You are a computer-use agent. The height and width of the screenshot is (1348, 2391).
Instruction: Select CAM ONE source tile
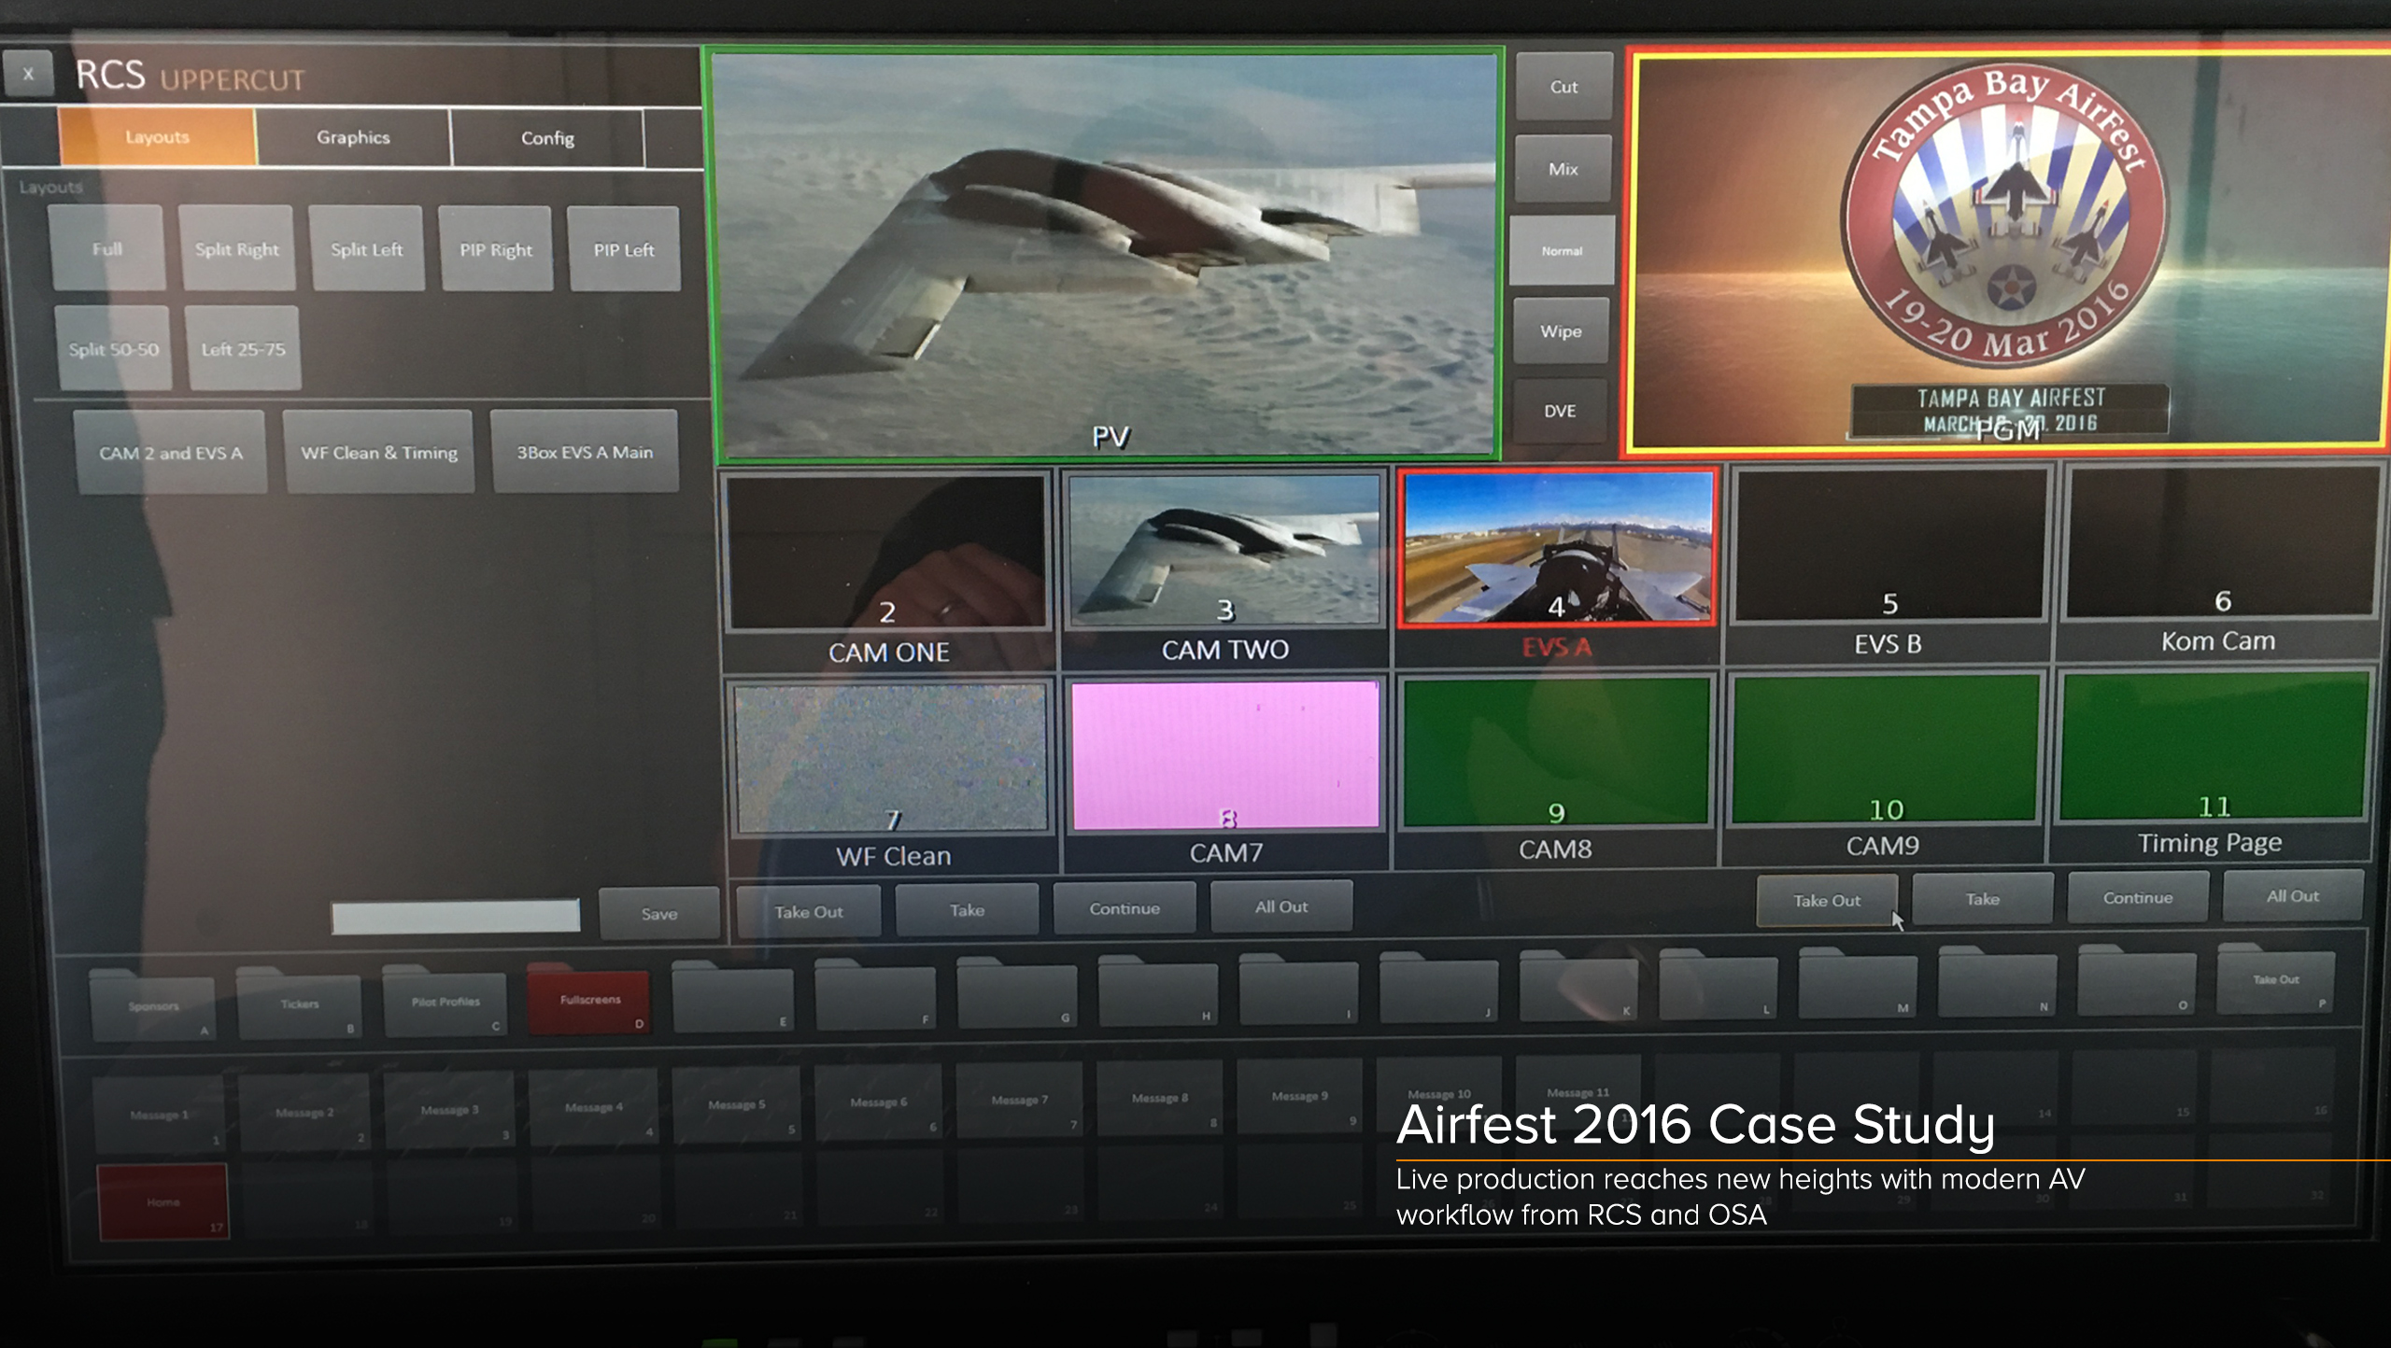click(888, 571)
